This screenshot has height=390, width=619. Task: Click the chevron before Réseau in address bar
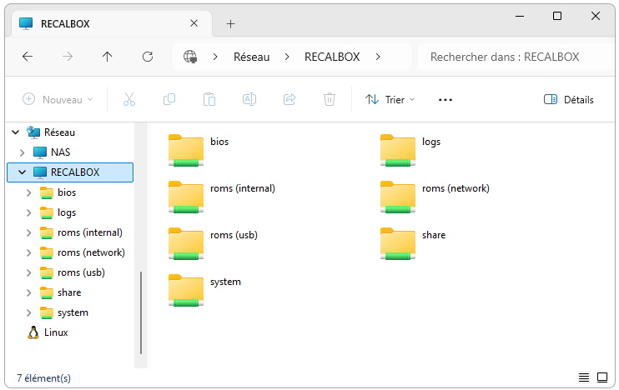point(215,57)
